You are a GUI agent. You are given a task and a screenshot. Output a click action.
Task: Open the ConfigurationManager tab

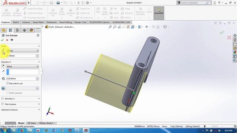tap(17, 30)
